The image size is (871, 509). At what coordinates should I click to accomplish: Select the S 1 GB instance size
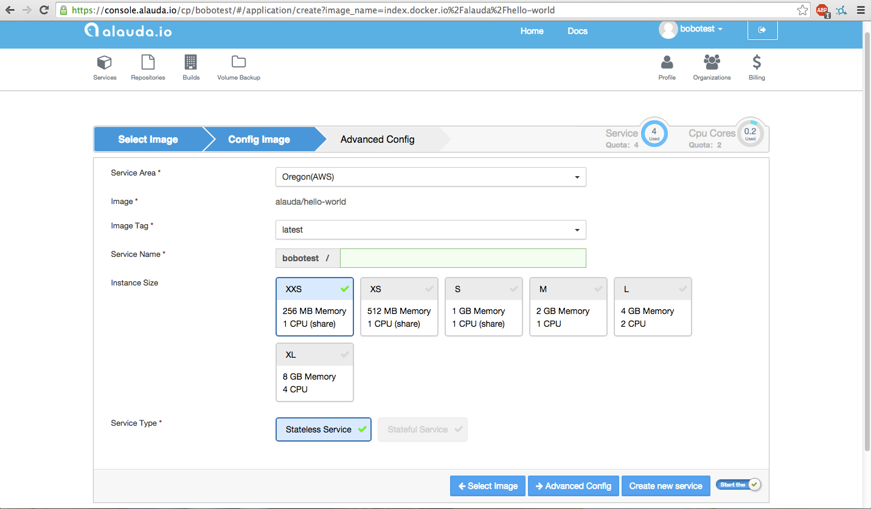pyautogui.click(x=484, y=307)
